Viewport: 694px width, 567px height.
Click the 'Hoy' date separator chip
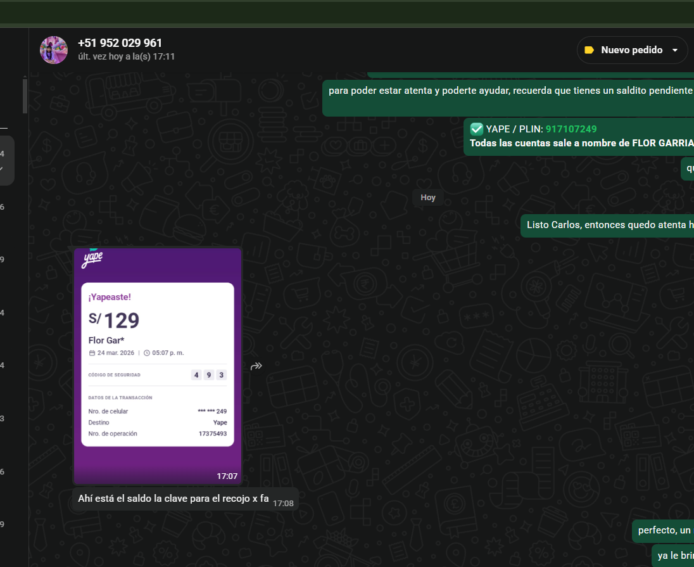tap(428, 198)
